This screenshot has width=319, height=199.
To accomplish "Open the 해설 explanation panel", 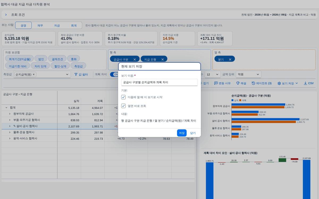I will point(241,83).
